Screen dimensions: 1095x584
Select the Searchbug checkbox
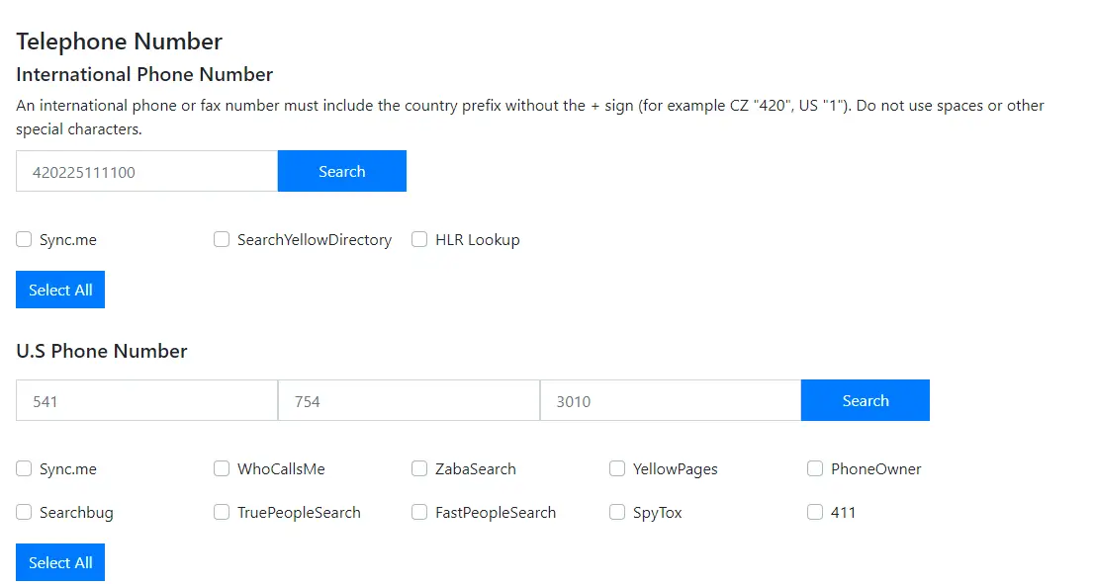click(24, 512)
